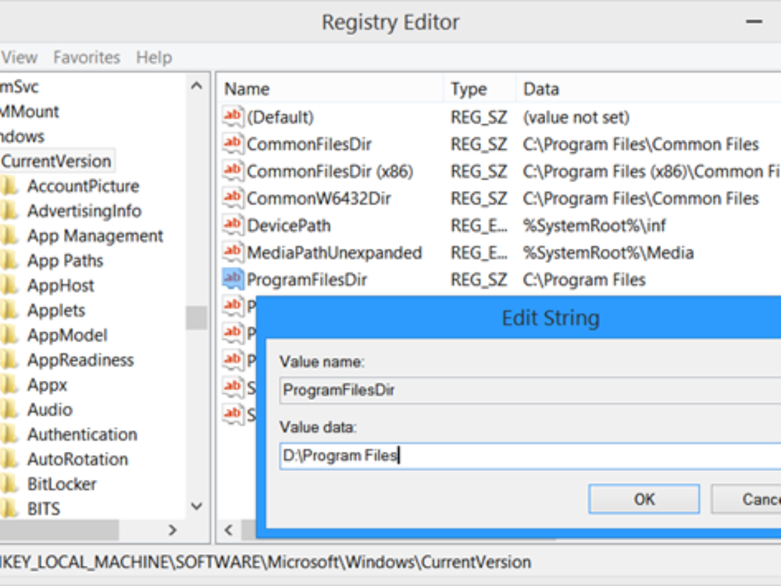
Task: Select the BitLocker key
Action: click(62, 484)
